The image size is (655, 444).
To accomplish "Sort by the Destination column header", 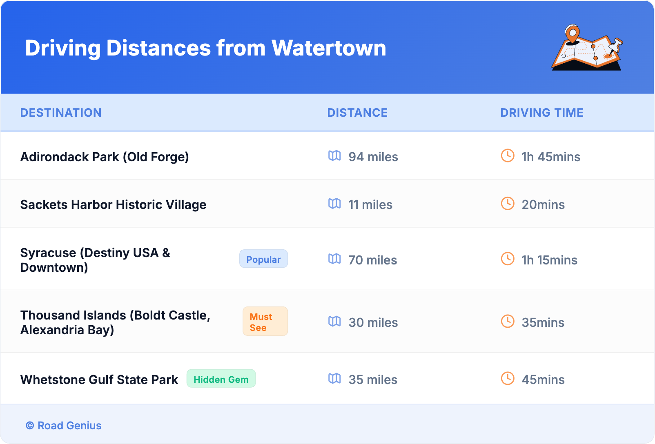I will [61, 113].
